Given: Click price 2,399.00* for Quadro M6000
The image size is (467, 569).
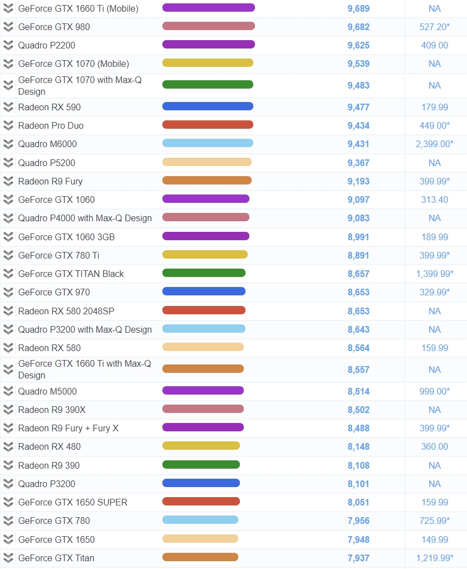Looking at the screenshot, I should [435, 144].
